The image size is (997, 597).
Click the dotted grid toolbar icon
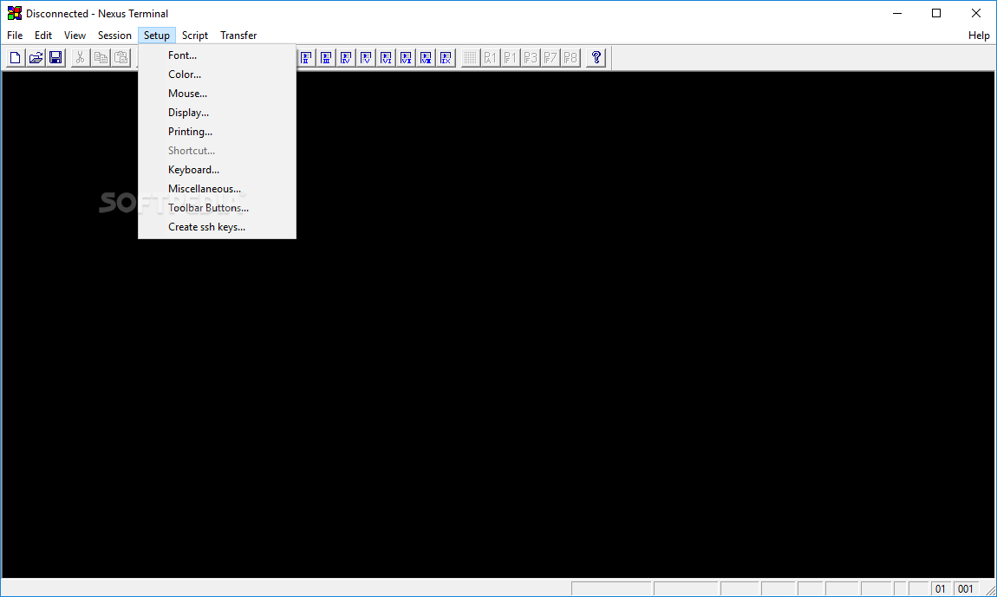coord(470,58)
